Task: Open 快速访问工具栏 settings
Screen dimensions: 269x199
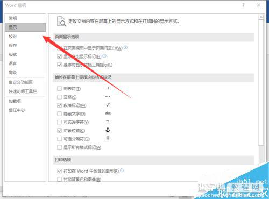Action: [25, 91]
